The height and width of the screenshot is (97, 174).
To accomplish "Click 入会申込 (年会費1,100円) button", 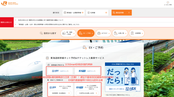I will coord(87,93).
